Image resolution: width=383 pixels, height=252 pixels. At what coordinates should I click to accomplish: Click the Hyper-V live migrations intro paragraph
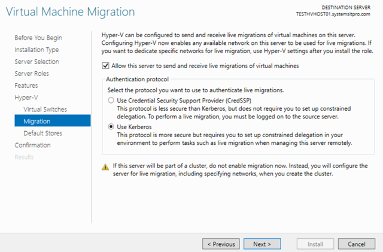point(237,43)
